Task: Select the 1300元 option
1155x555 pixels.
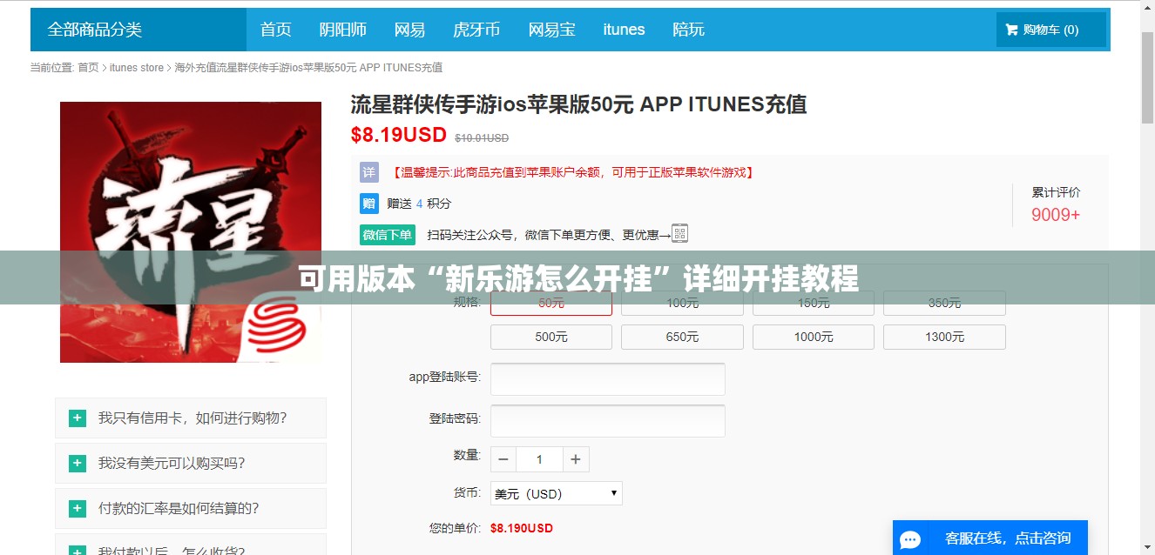Action: [x=944, y=337]
